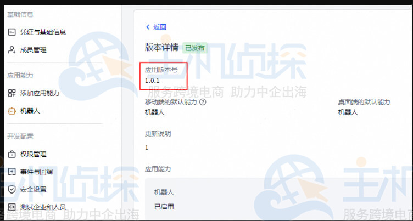Click the help icon beside 移动端的默认能力

[x=203, y=102]
